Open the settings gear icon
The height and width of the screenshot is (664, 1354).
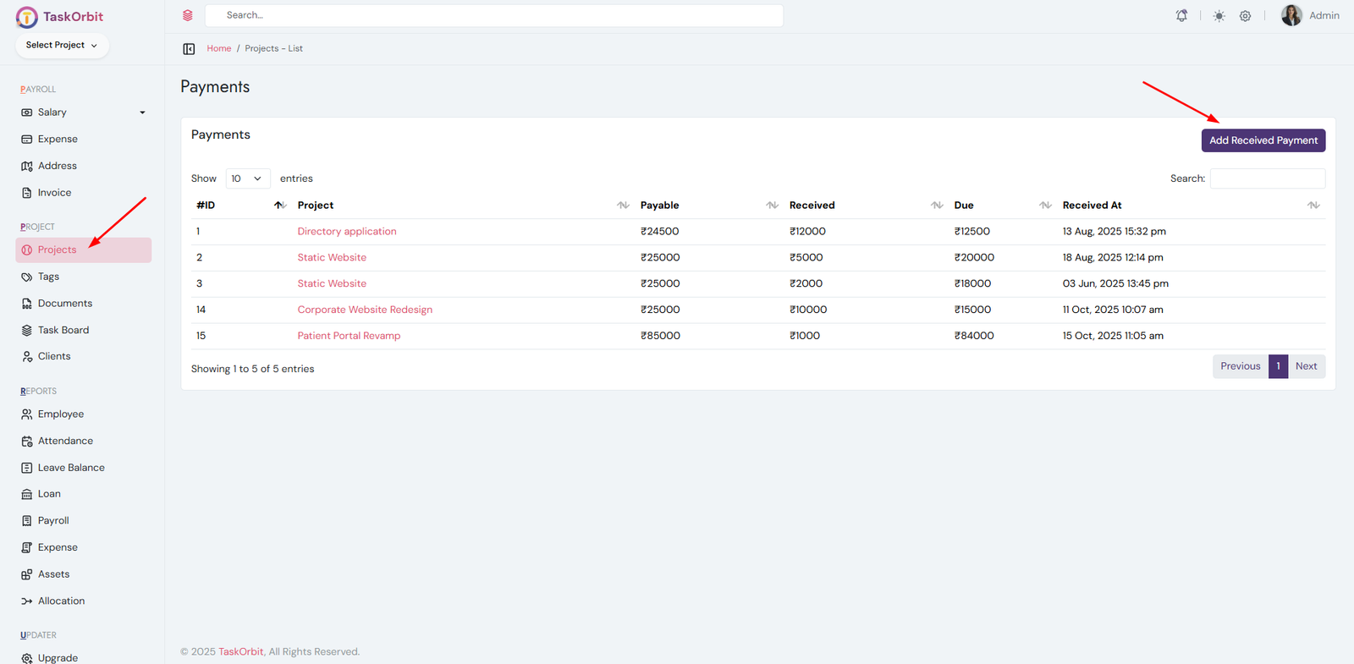tap(1246, 16)
